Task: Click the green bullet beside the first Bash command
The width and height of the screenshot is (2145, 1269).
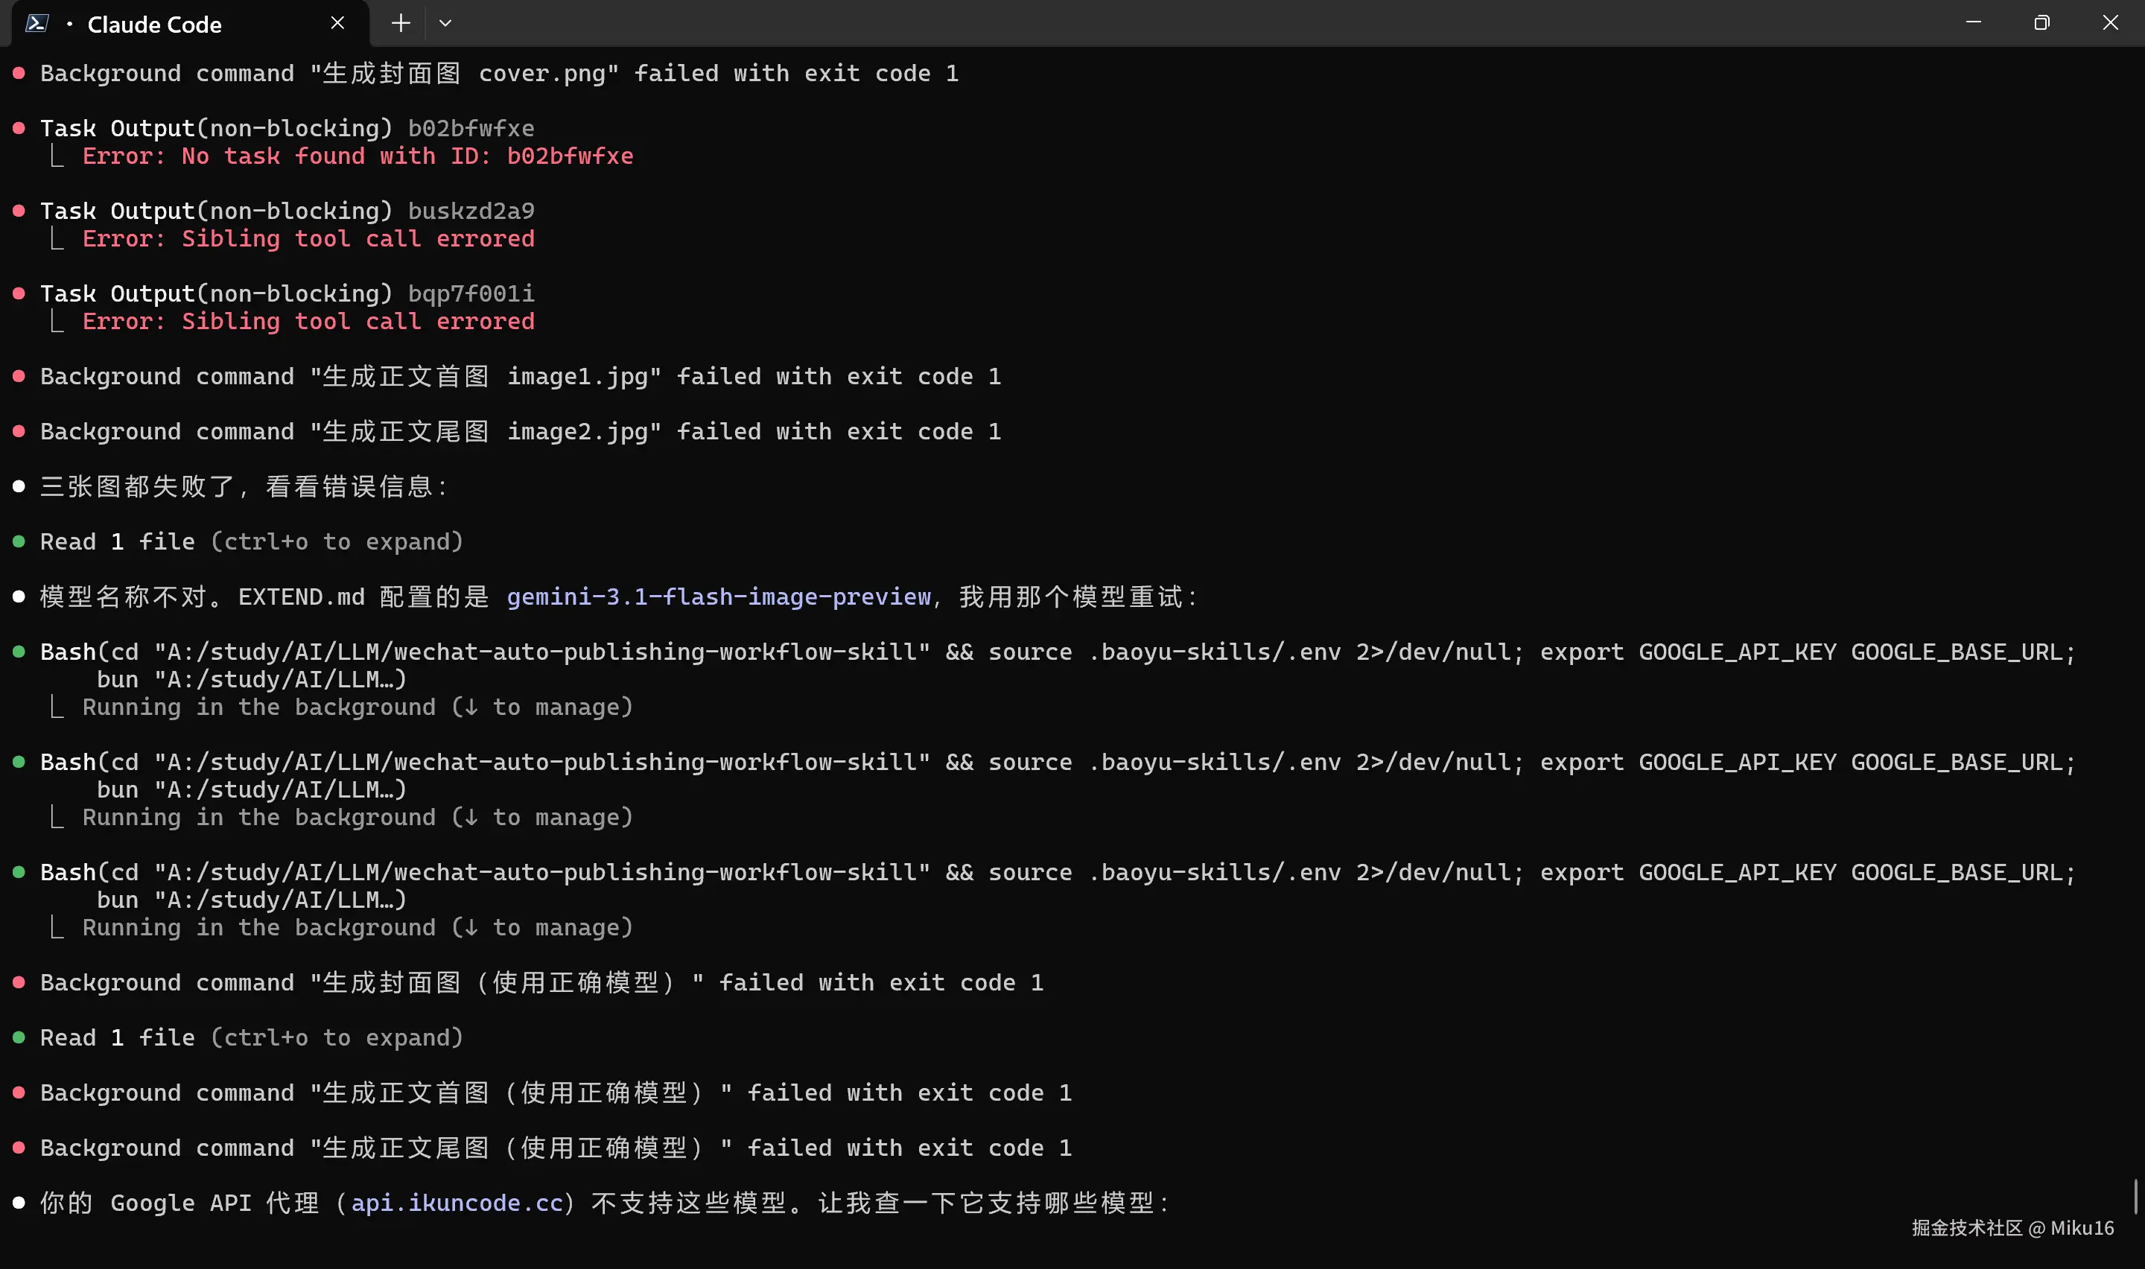Action: point(19,652)
